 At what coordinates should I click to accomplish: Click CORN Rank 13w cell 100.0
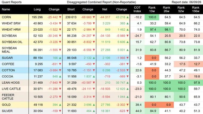[152, 17]
